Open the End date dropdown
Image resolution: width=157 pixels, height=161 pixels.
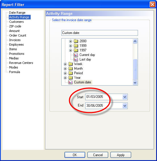(x=125, y=106)
